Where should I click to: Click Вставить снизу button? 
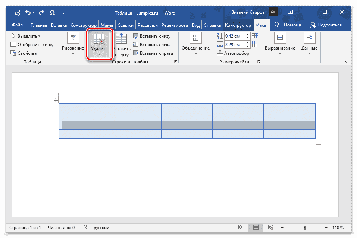[152, 36]
